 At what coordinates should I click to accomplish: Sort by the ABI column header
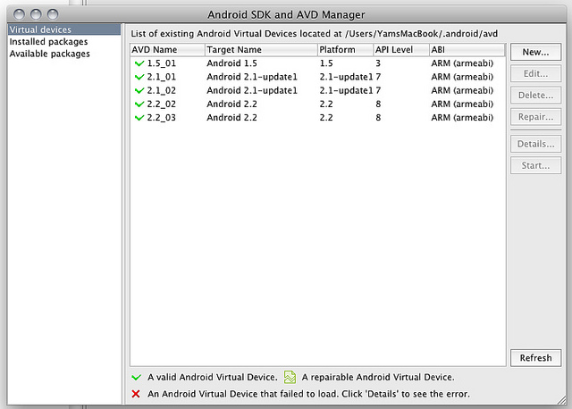coord(467,50)
